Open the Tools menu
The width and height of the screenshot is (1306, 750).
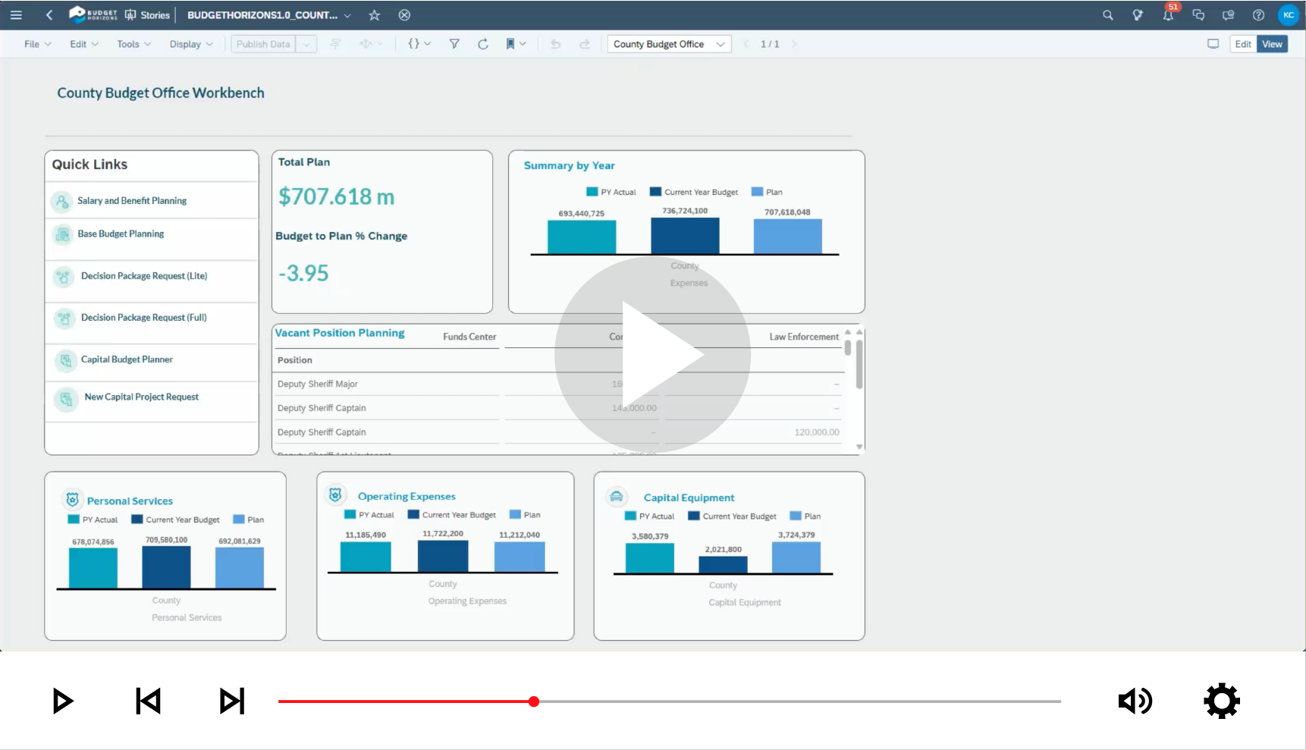coord(133,44)
